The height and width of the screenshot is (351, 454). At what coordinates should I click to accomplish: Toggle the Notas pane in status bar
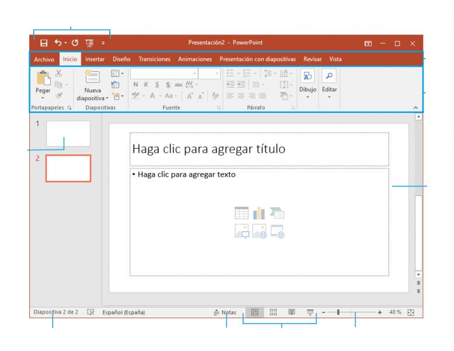(x=226, y=312)
